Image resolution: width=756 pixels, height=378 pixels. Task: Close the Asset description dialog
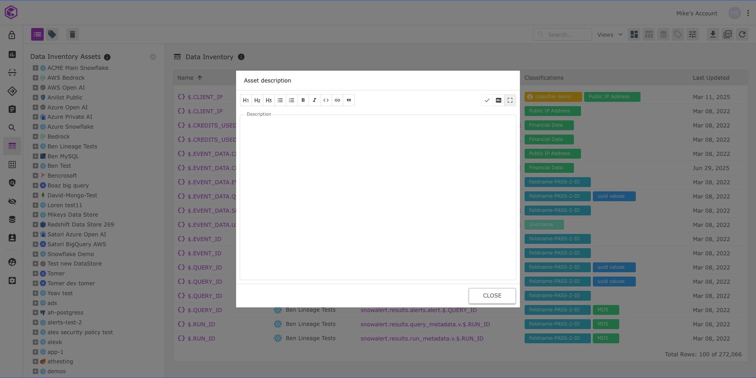click(x=492, y=296)
